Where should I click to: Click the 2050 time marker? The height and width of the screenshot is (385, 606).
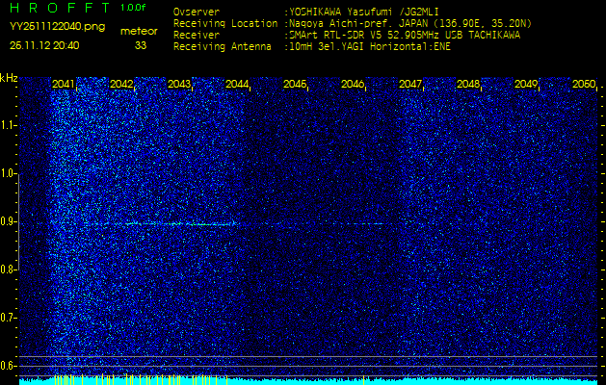[584, 84]
